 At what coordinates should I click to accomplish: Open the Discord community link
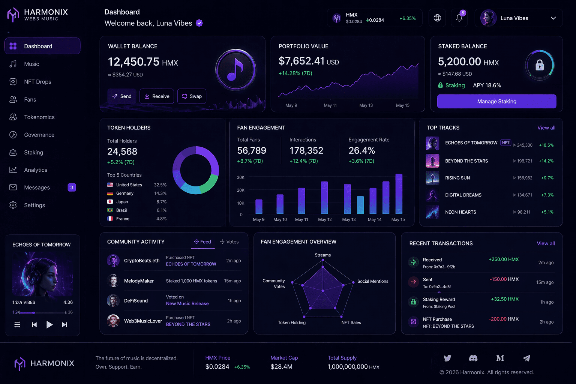pyautogui.click(x=474, y=358)
